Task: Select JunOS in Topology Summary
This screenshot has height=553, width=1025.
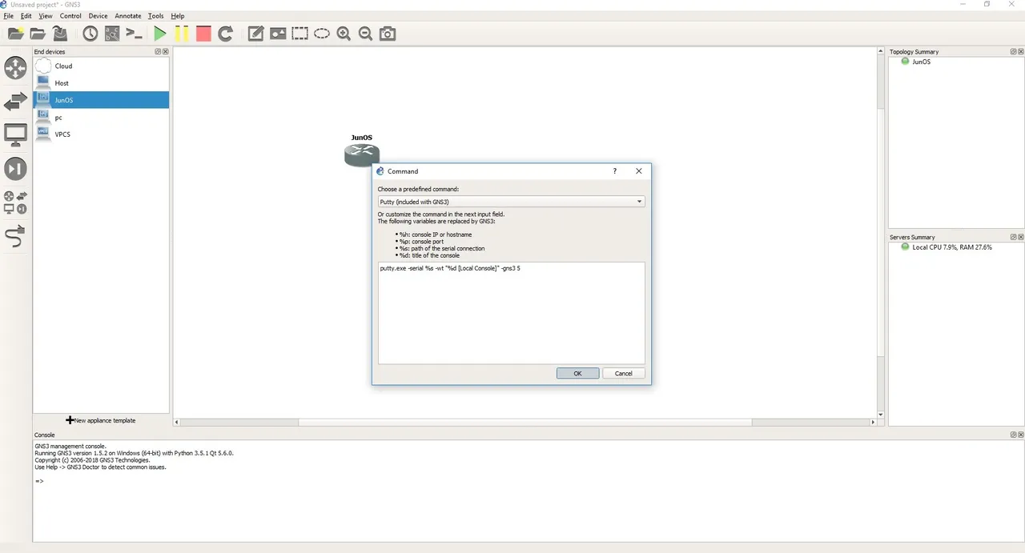Action: pyautogui.click(x=921, y=62)
